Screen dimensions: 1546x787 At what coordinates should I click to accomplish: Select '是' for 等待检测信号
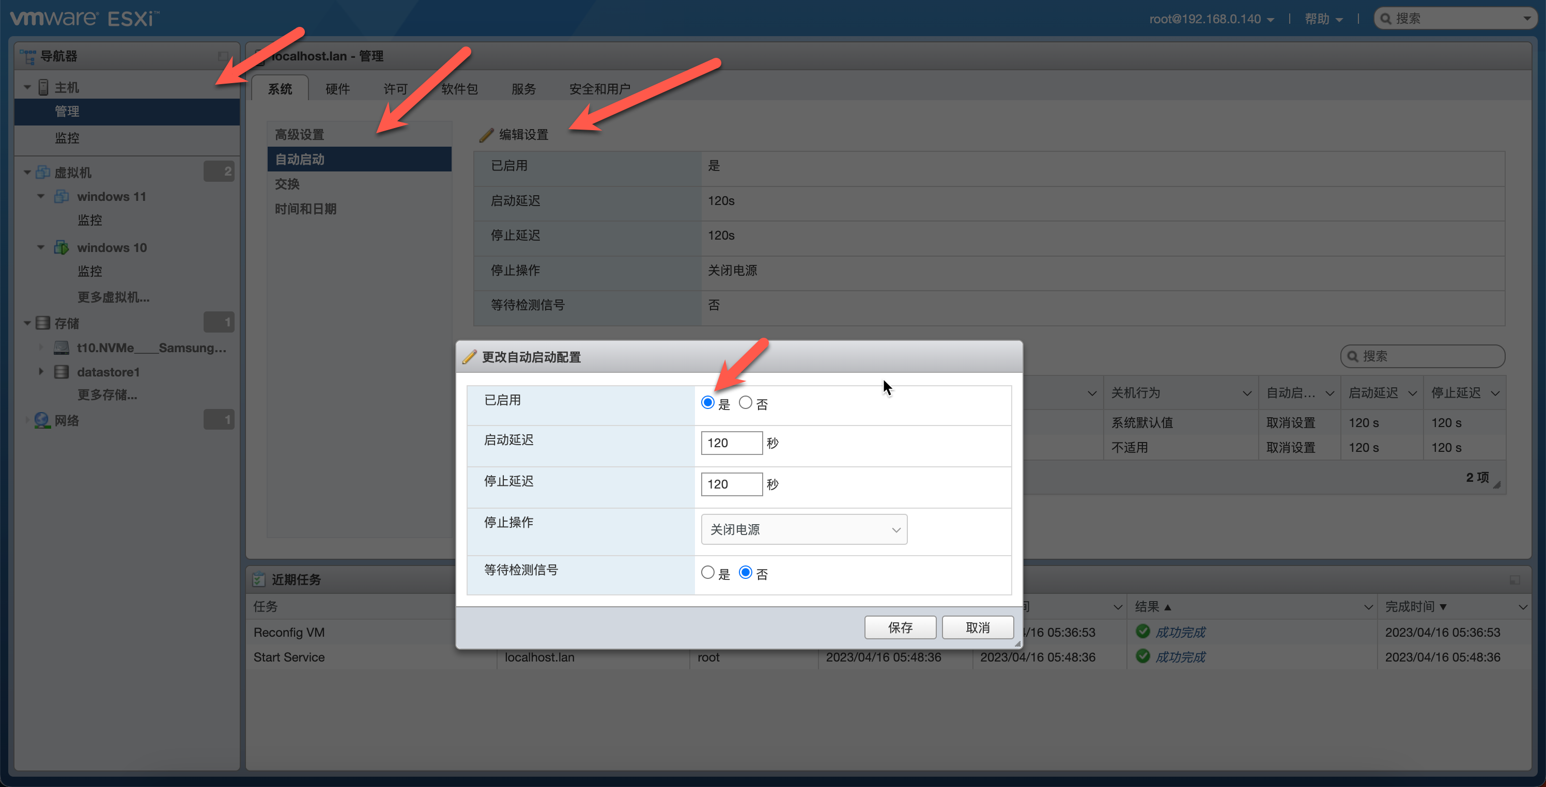click(x=707, y=572)
